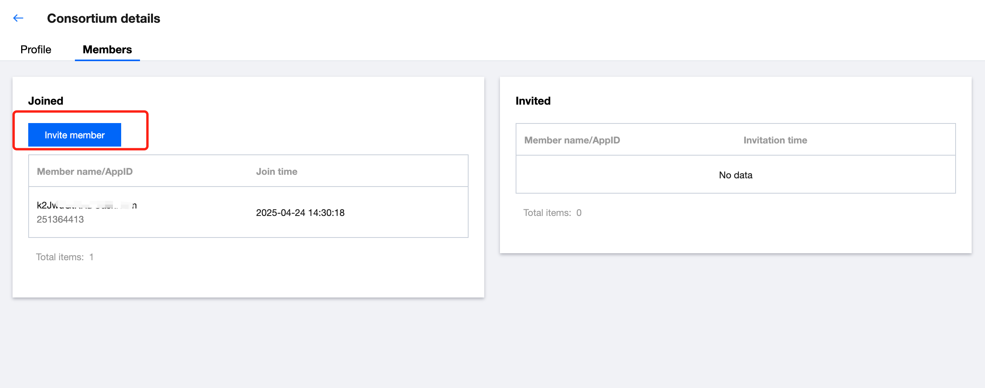Click the Total items label under Invited table
985x388 pixels.
coord(547,213)
